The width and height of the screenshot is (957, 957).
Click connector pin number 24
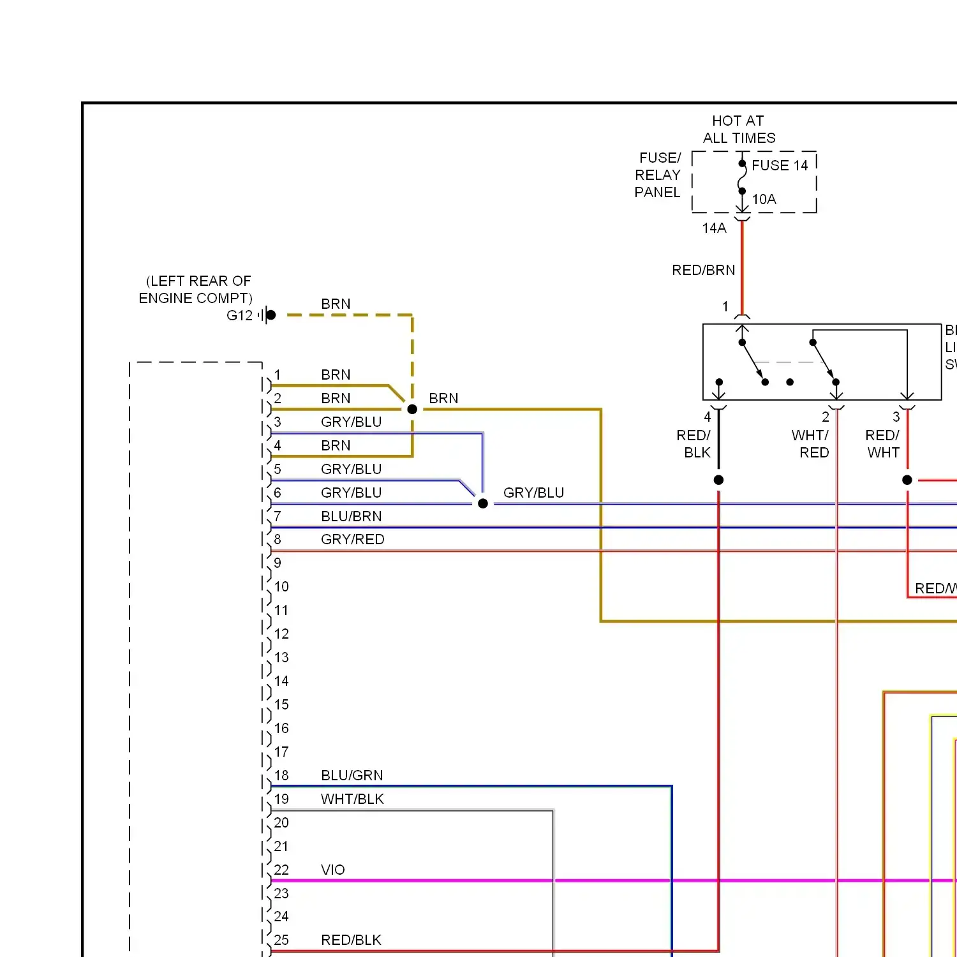[281, 917]
